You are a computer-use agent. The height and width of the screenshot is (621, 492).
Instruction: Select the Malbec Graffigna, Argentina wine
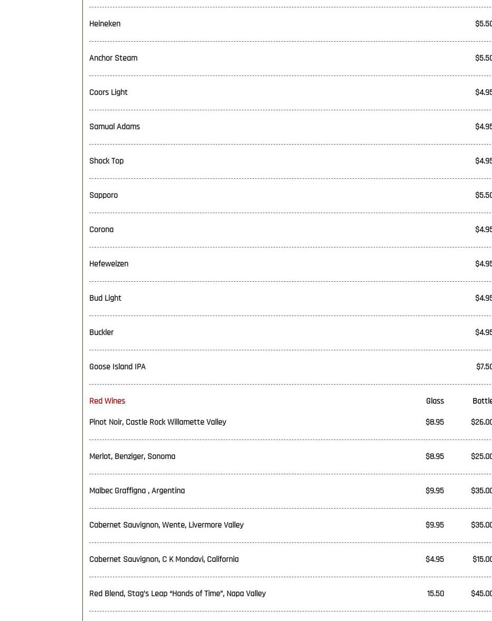137,491
